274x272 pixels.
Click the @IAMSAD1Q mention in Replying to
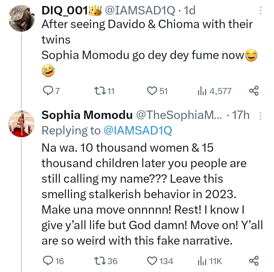[x=138, y=130]
